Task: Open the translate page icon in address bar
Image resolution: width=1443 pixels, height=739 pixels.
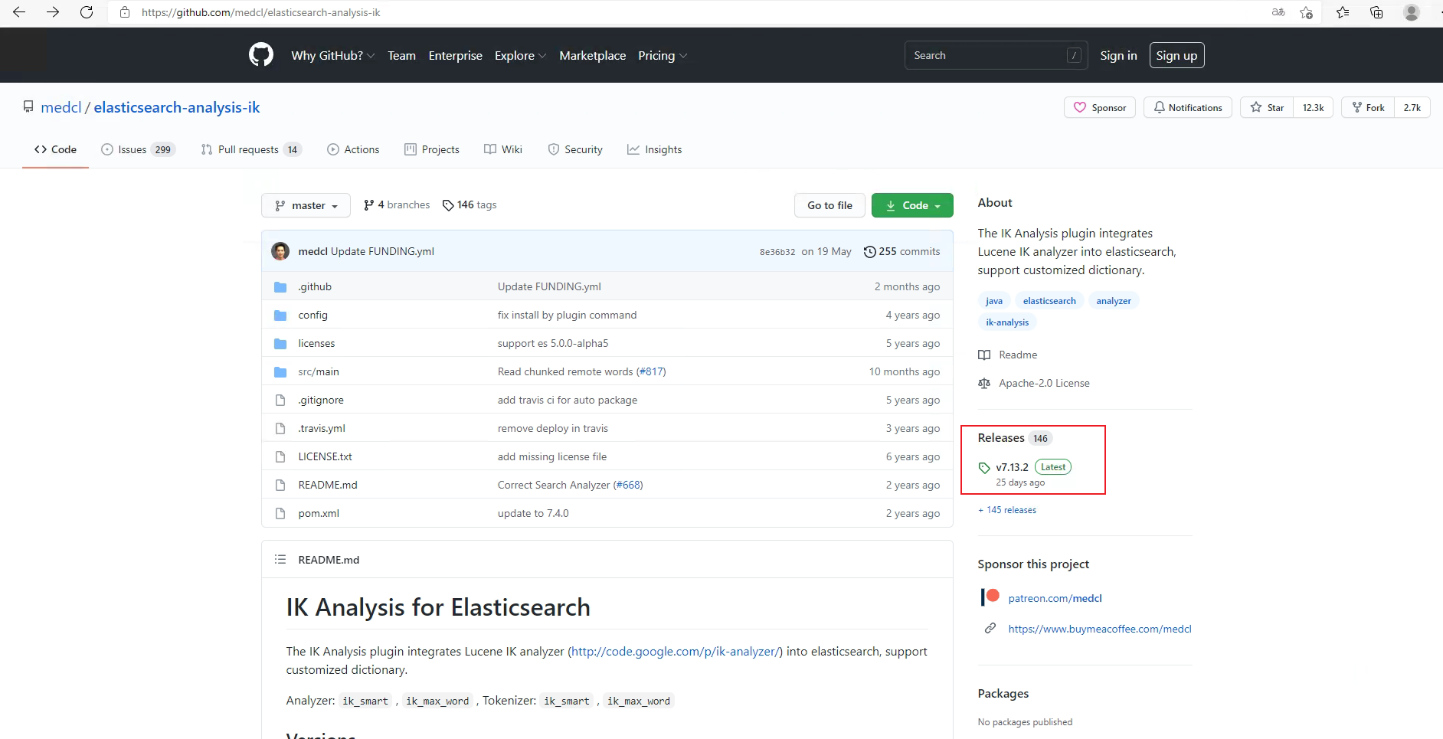Action: pyautogui.click(x=1278, y=12)
